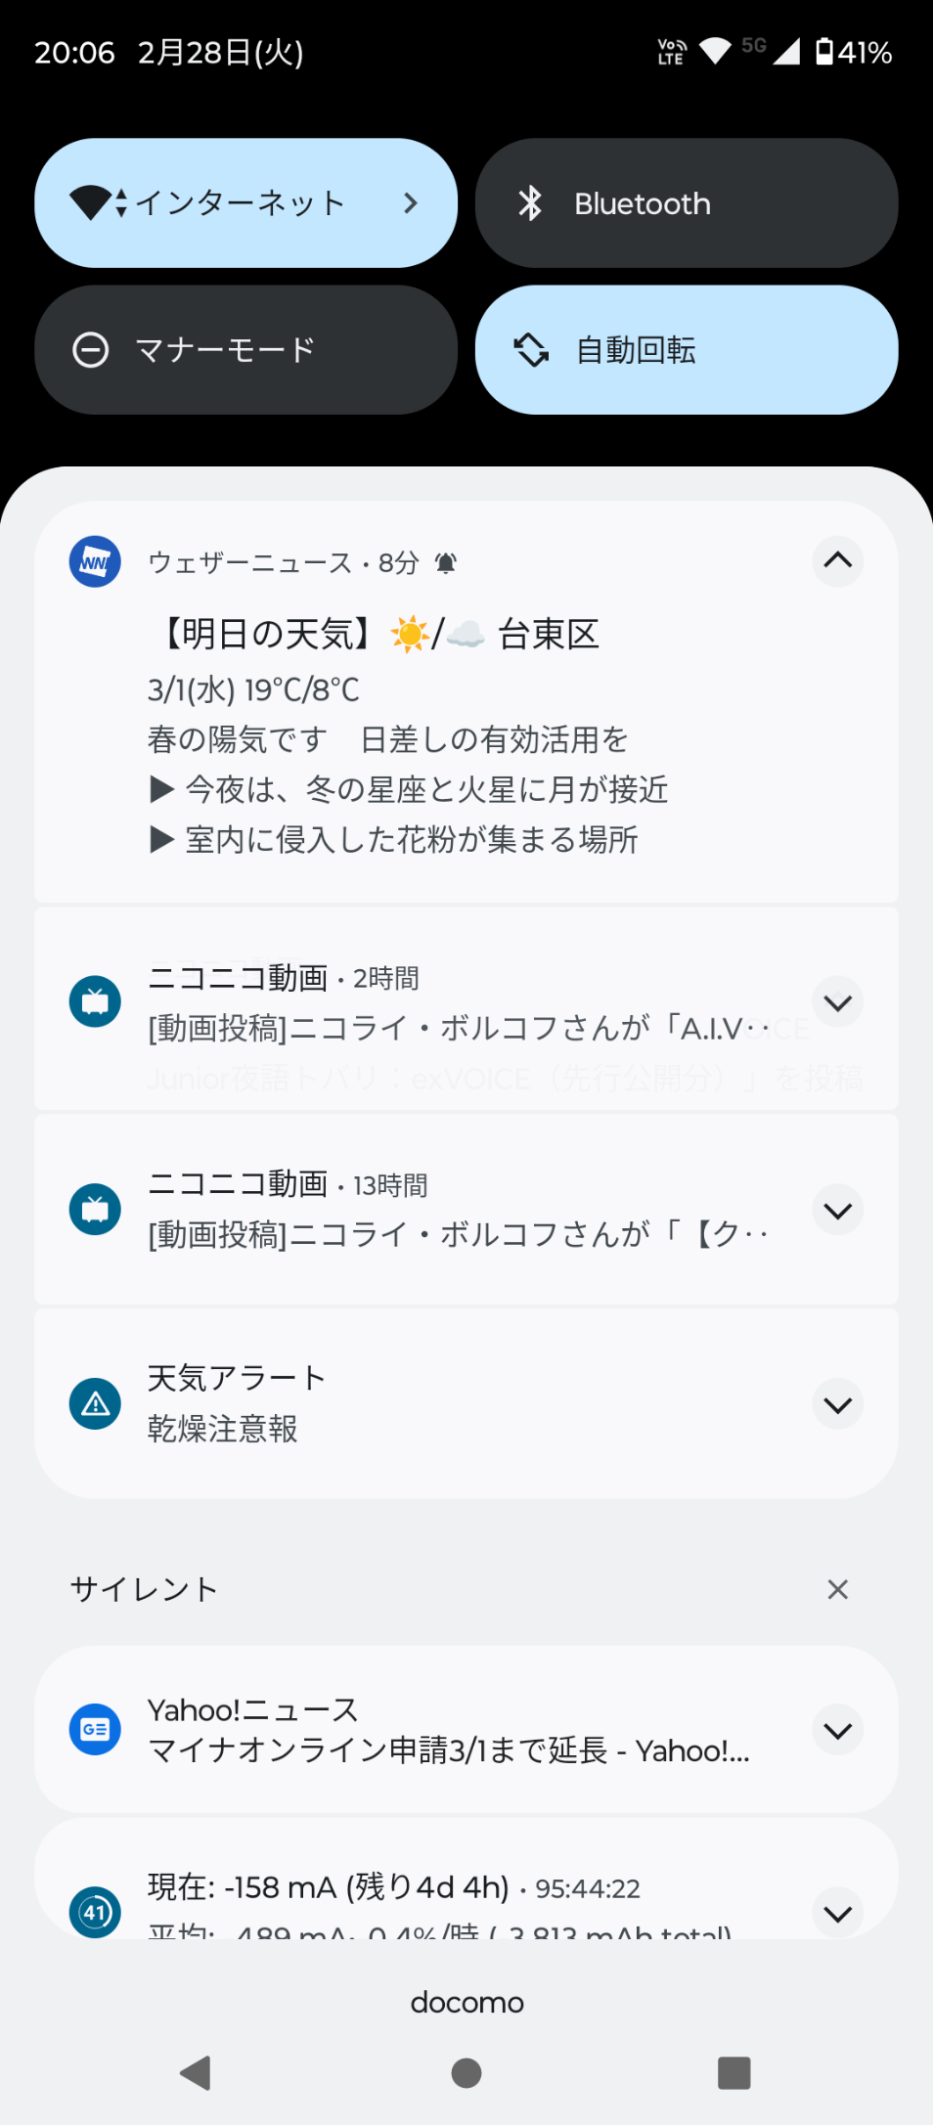This screenshot has height=2125, width=933.
Task: Disable the 自動回転 auto-rotate tile
Action: (686, 350)
